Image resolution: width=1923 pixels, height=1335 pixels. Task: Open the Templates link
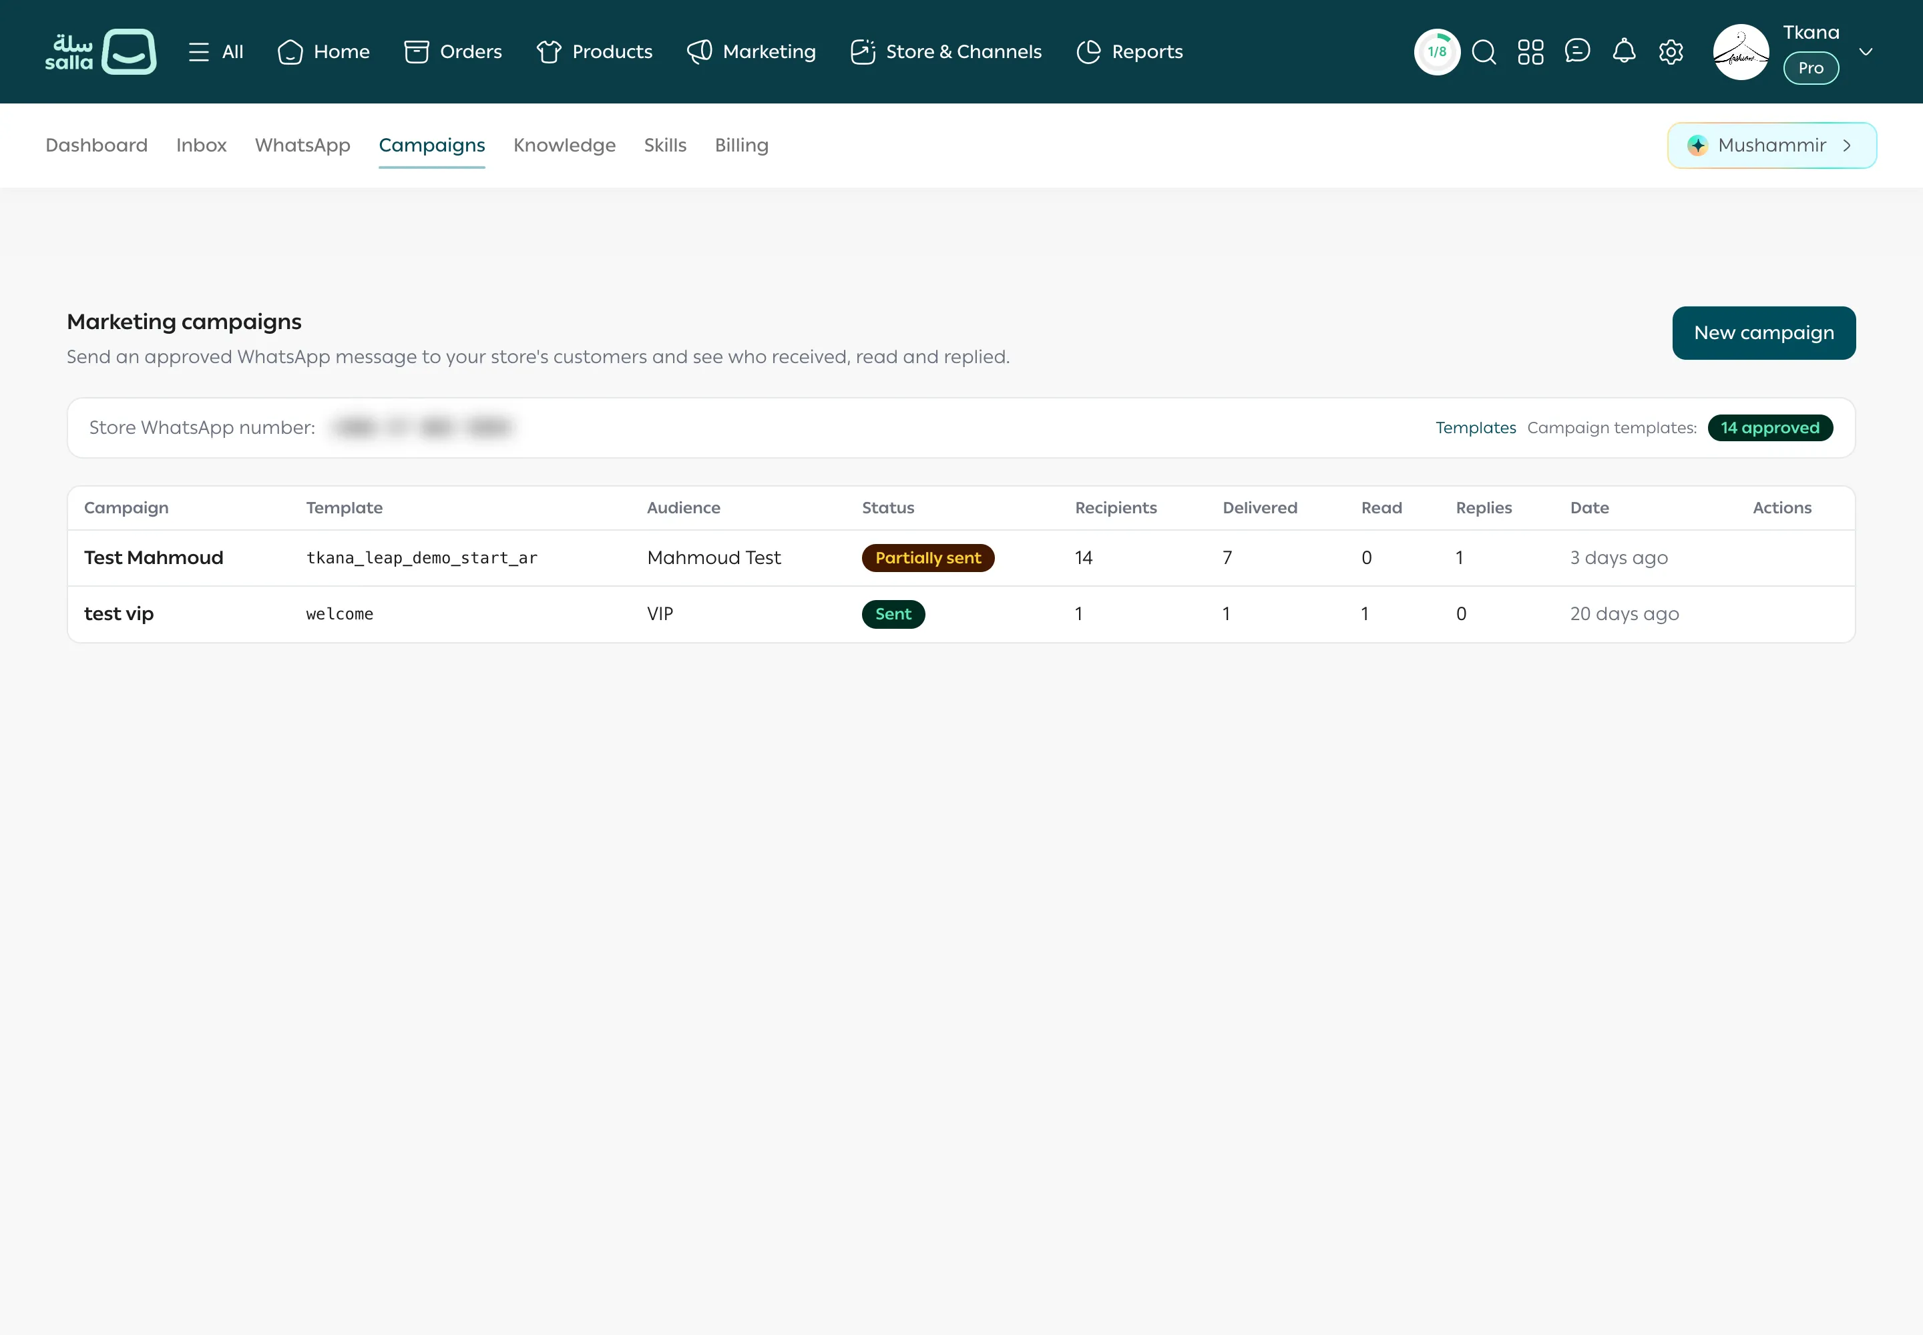click(x=1476, y=427)
